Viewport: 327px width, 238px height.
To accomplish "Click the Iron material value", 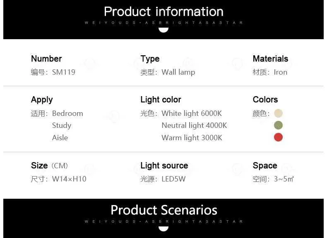I will 280,72.
